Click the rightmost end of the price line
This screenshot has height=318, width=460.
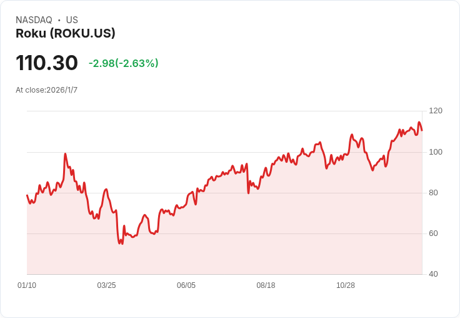point(422,130)
